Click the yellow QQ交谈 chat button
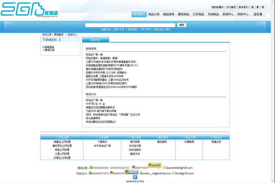275x183 pixels. 154,165
